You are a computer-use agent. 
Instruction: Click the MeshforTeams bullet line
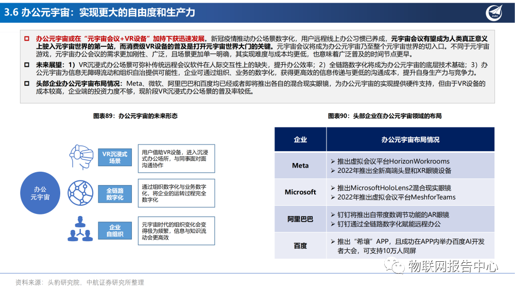(x=393, y=197)
